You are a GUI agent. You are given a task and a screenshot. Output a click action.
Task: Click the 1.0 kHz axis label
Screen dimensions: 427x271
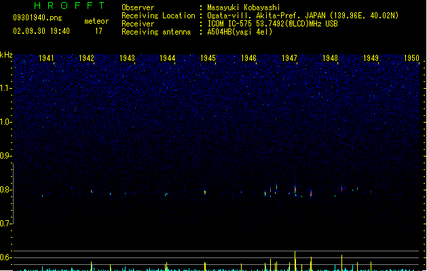(x=5, y=122)
